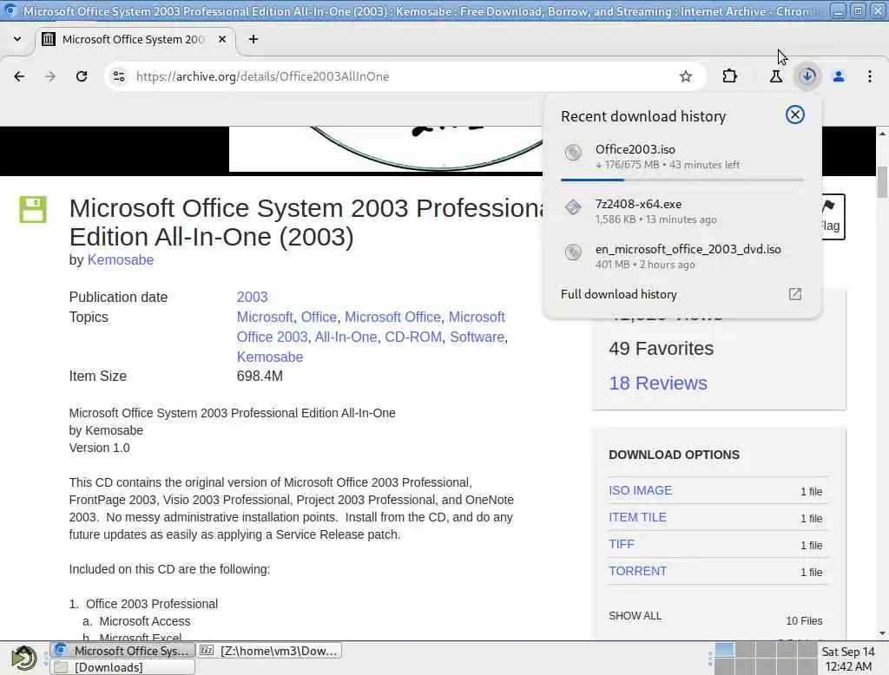Open the Chrome profile icon
This screenshot has width=889, height=675.
tap(839, 76)
